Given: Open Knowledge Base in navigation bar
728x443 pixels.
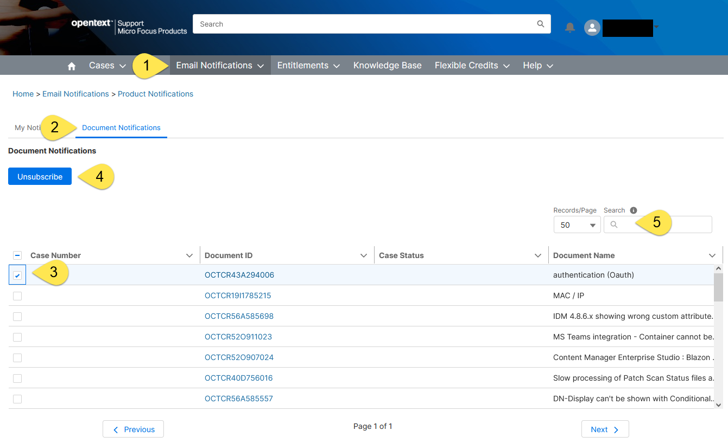Looking at the screenshot, I should tap(388, 66).
